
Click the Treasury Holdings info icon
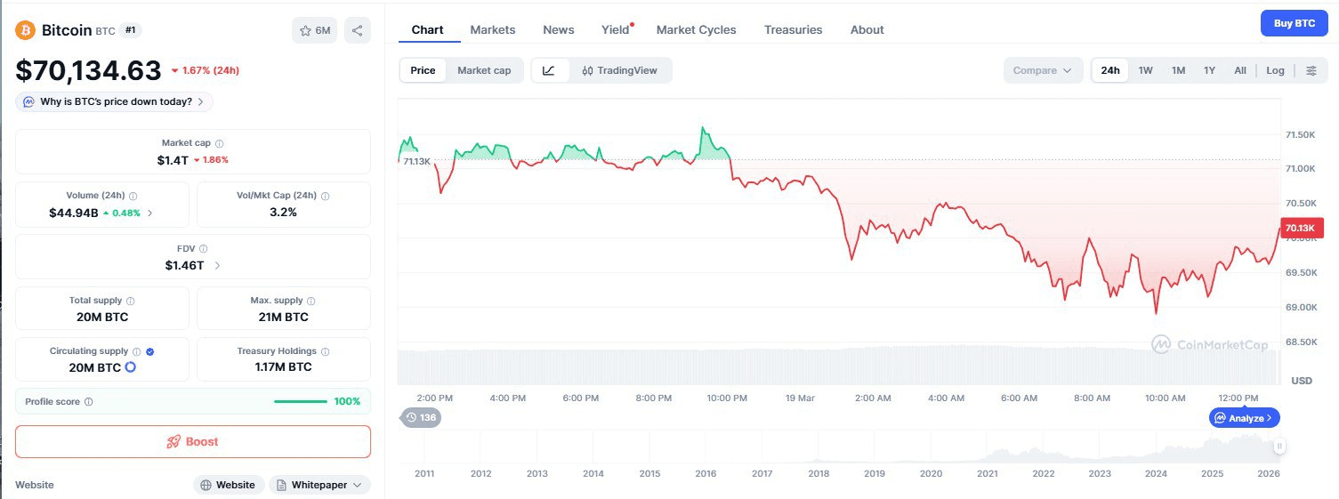325,351
